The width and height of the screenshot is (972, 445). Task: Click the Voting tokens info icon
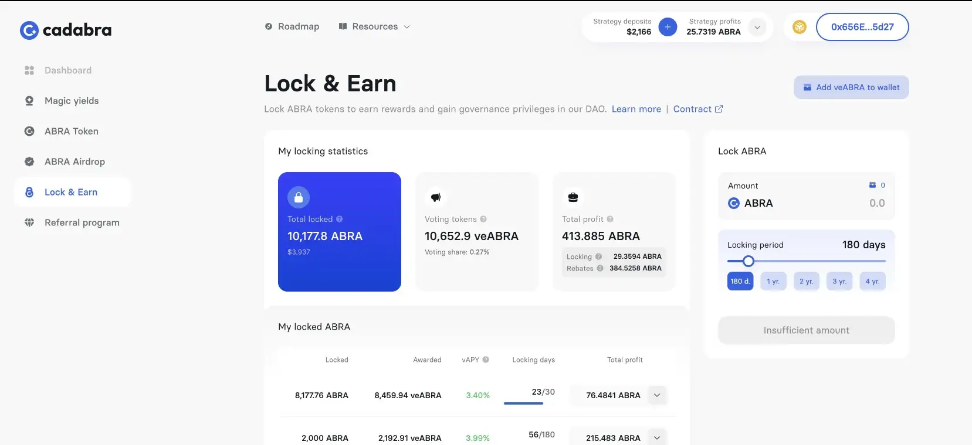483,219
